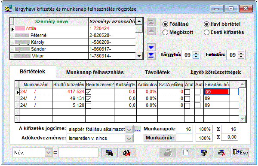
Task: Create new record with blank page icon
Action: coord(186,153)
